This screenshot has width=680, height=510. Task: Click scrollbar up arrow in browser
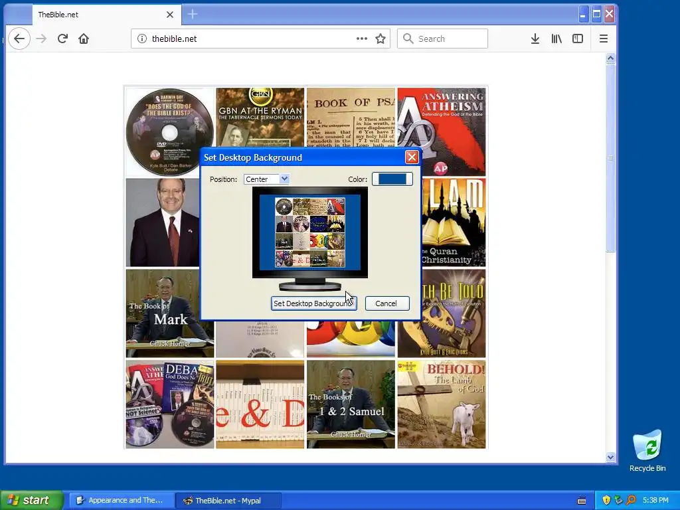click(611, 58)
